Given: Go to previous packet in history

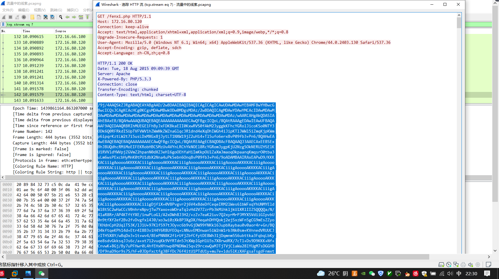Looking at the screenshot, I should [67, 17].
